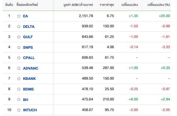This screenshot has height=116, width=177.
Task: Click star icon beside SNPS
Action: coord(19,47)
